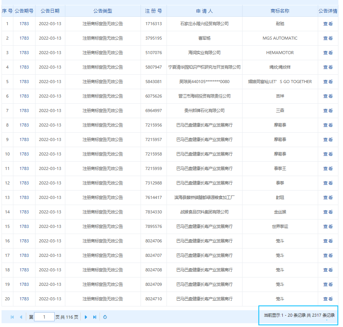Click the 注册号 column header
The width and height of the screenshot is (343, 327).
point(154,11)
